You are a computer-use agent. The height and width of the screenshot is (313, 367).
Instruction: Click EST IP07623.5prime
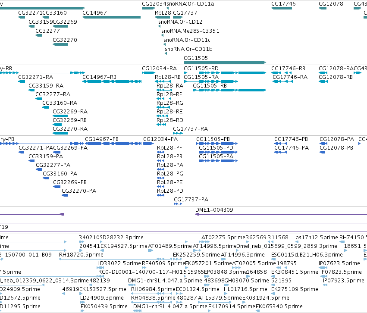(x=339, y=263)
